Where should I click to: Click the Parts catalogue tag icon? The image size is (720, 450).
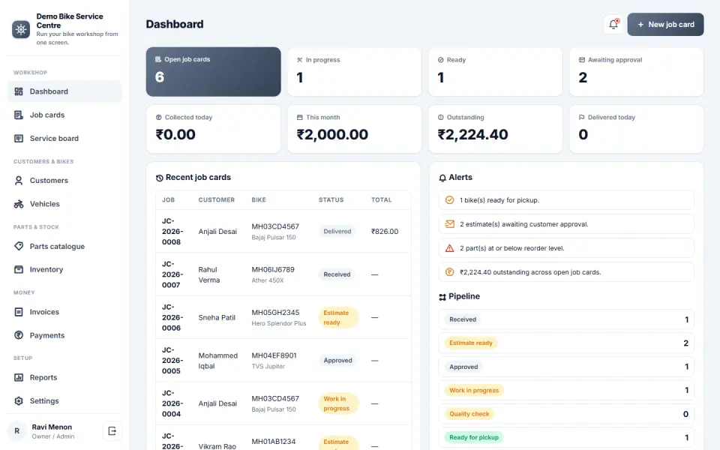[x=19, y=246]
